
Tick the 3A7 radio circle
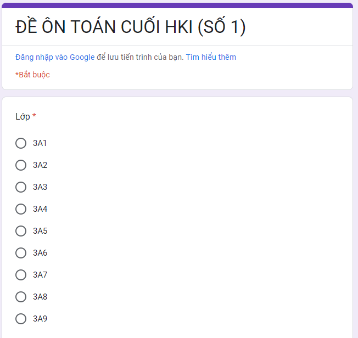click(21, 275)
